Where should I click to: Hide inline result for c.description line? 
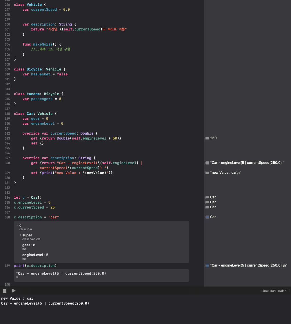pyautogui.click(x=207, y=217)
